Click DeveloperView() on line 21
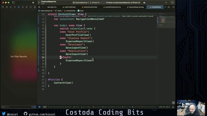This screenshot has height=116, width=207. point(77,48)
